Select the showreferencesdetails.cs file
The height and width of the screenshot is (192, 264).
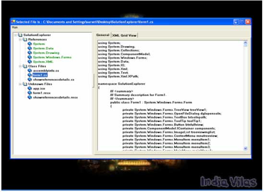click(x=54, y=80)
